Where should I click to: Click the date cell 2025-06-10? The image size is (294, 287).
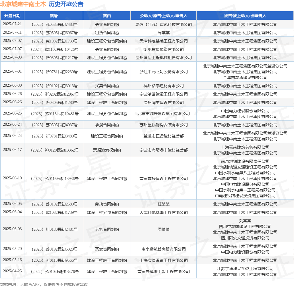click(12, 178)
